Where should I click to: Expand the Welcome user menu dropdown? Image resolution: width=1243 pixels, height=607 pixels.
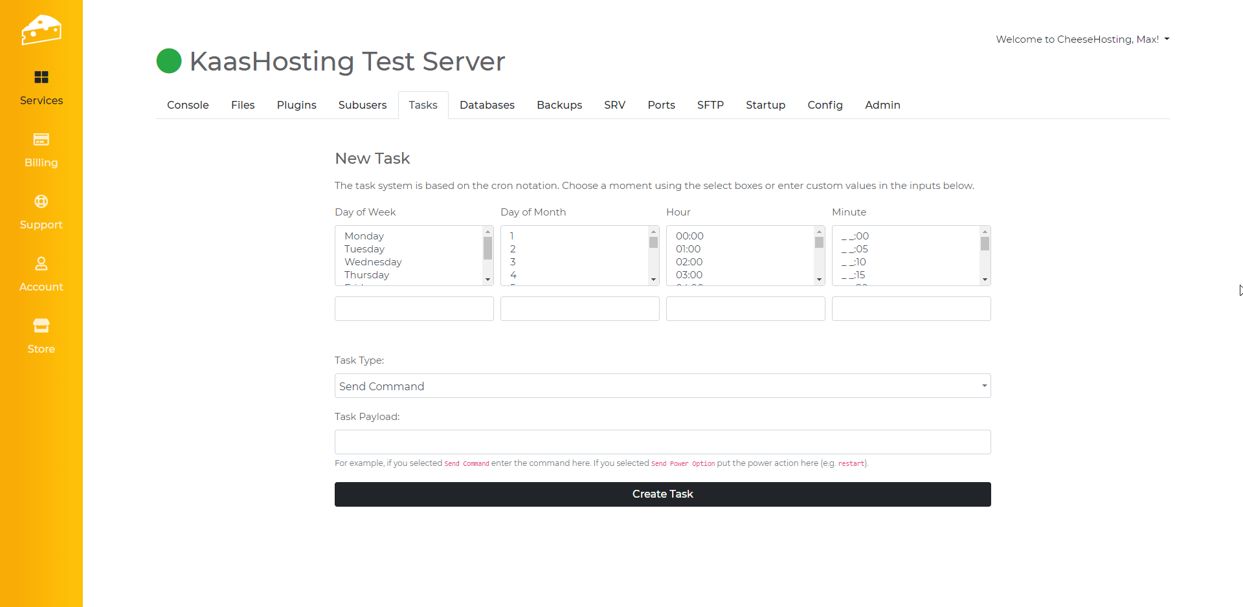(1082, 39)
